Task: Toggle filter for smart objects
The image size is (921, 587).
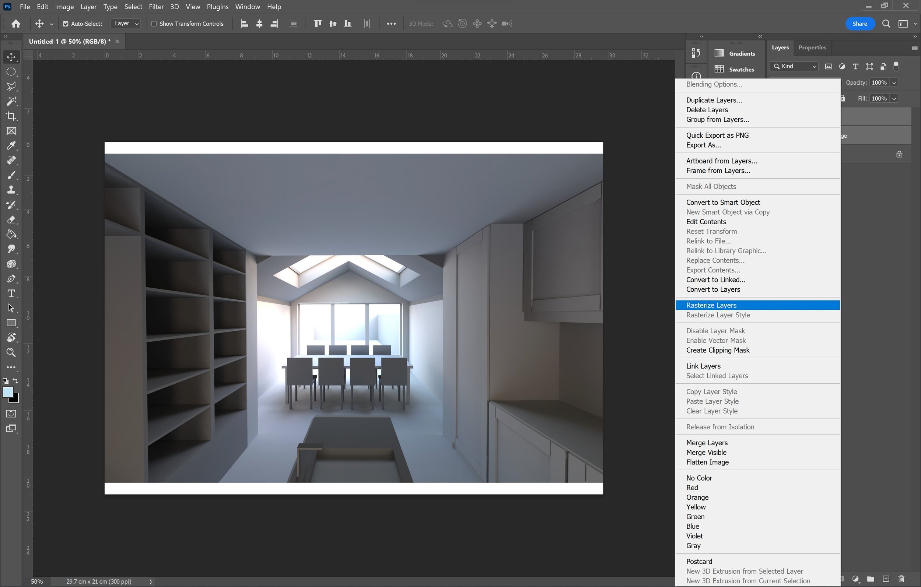Action: pos(883,67)
